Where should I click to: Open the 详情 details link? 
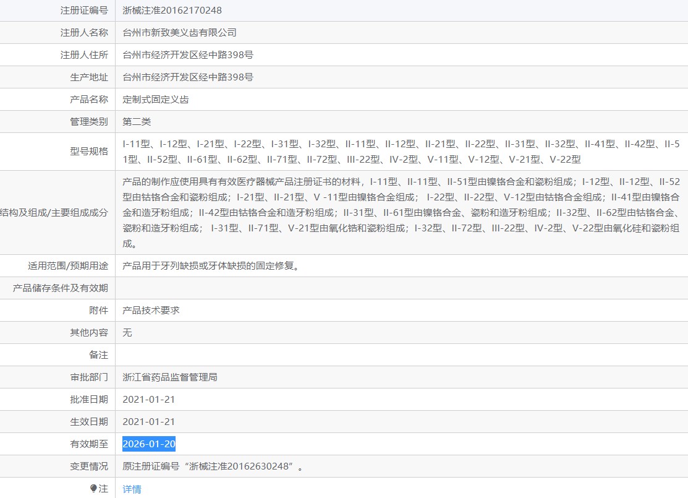point(132,489)
